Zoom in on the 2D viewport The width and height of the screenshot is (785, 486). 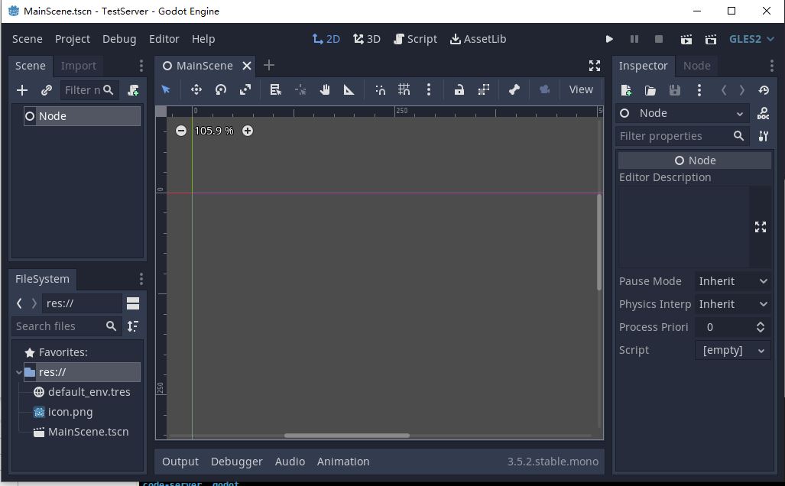tap(248, 131)
